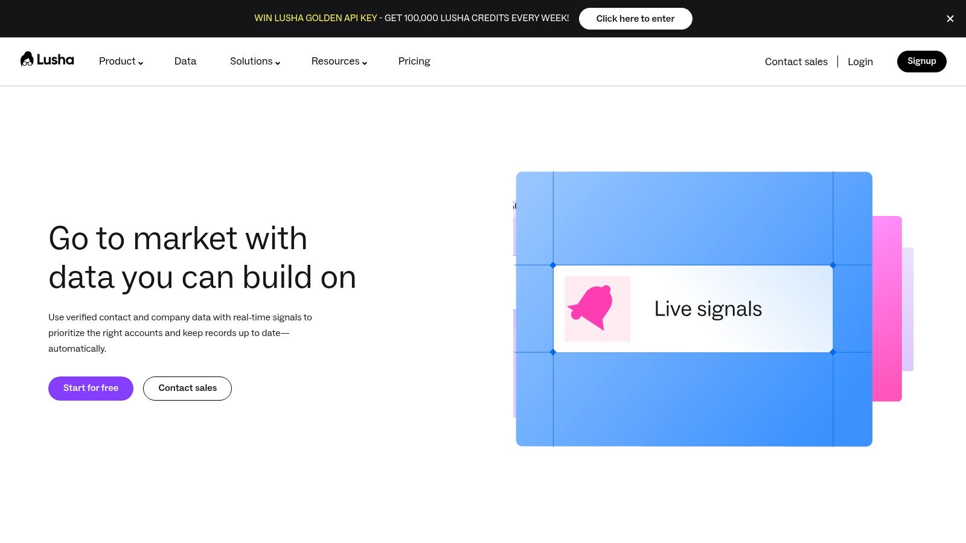Expand the Solutions dropdown menu
This screenshot has width=966, height=543.
tap(255, 62)
